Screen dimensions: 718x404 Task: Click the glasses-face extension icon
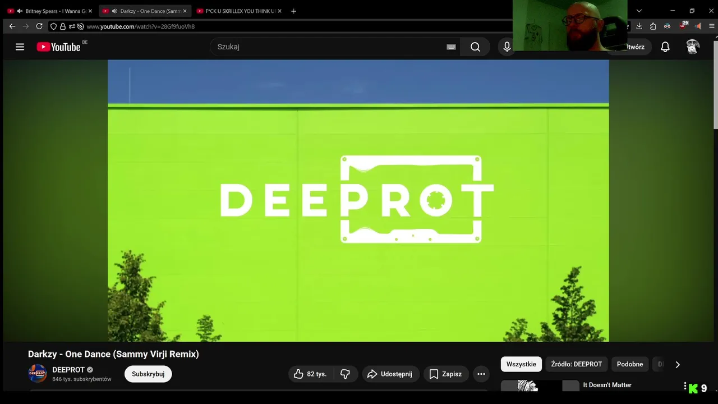pyautogui.click(x=667, y=26)
